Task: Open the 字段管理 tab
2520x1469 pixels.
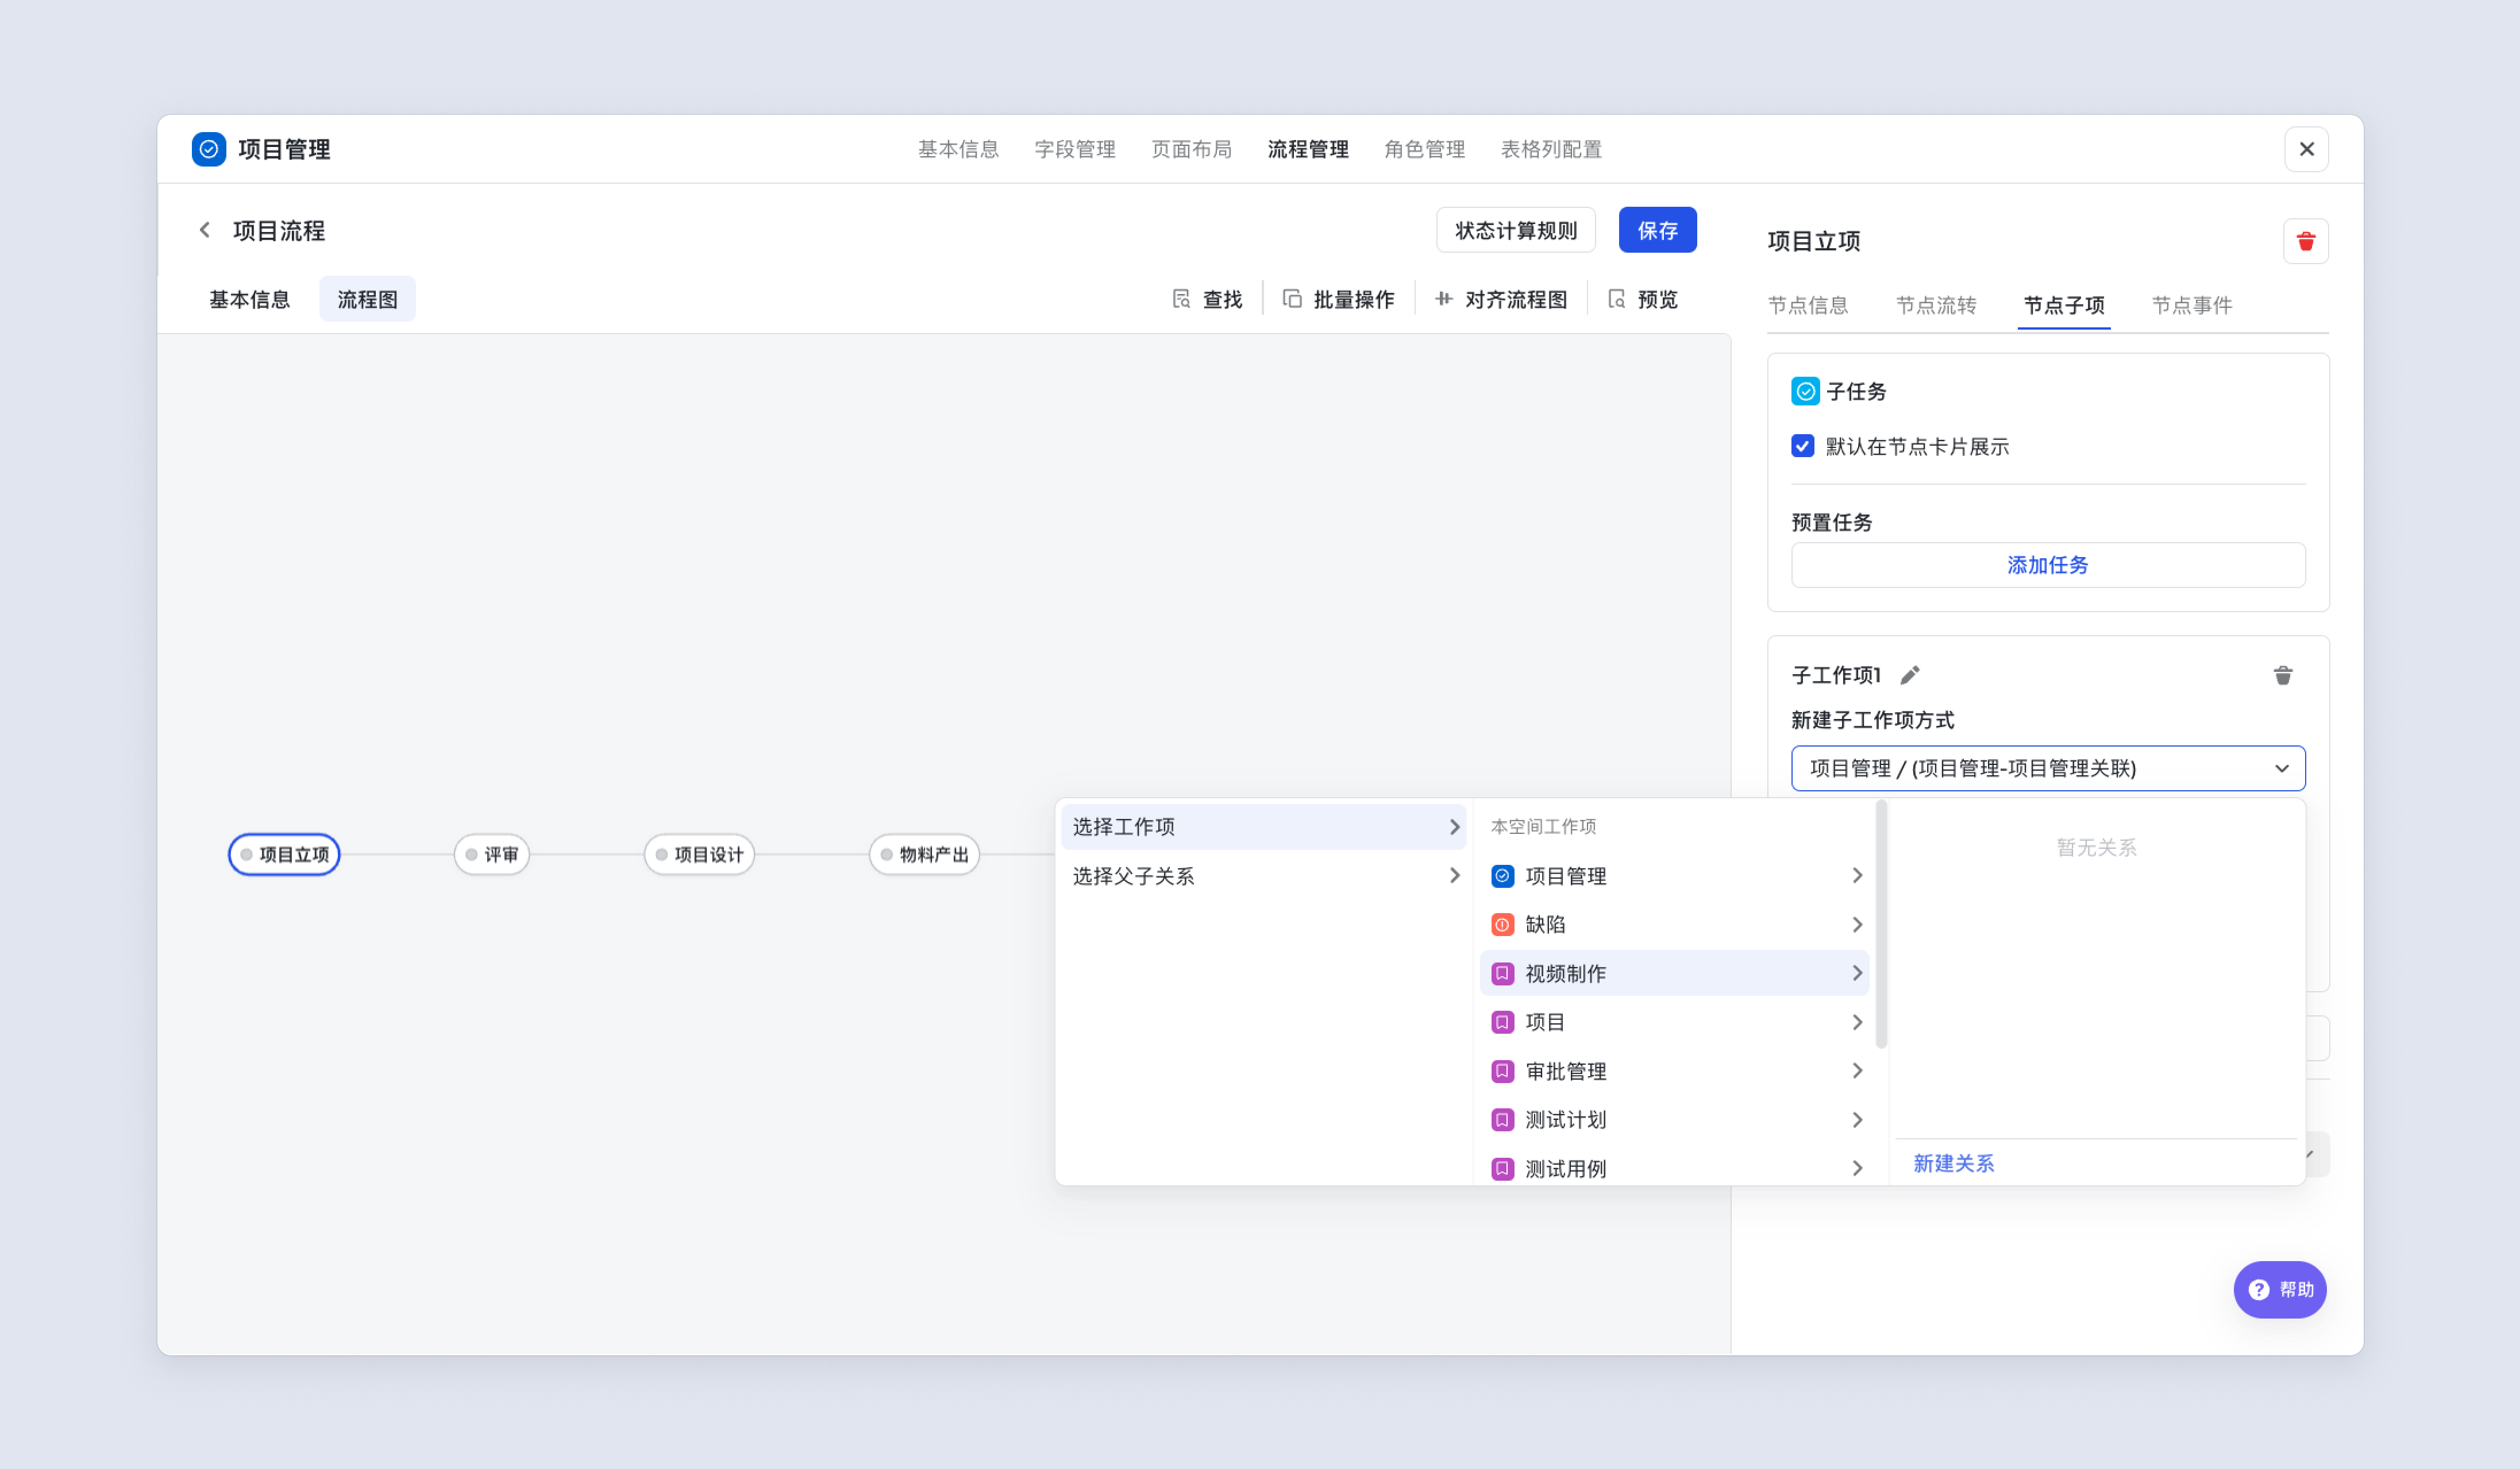Action: (1075, 149)
